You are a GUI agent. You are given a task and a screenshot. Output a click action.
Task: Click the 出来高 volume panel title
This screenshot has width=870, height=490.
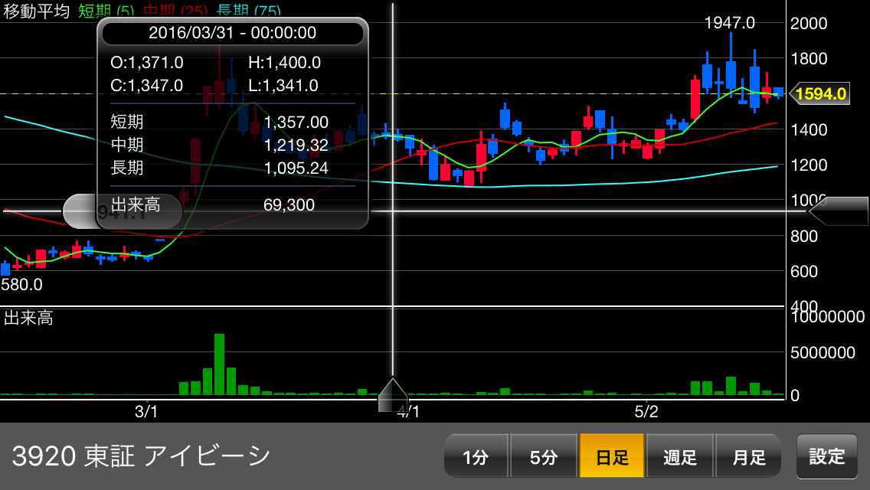28,318
